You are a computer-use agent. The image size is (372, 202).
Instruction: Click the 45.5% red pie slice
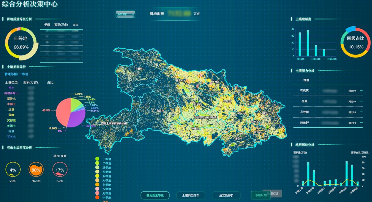63,109
